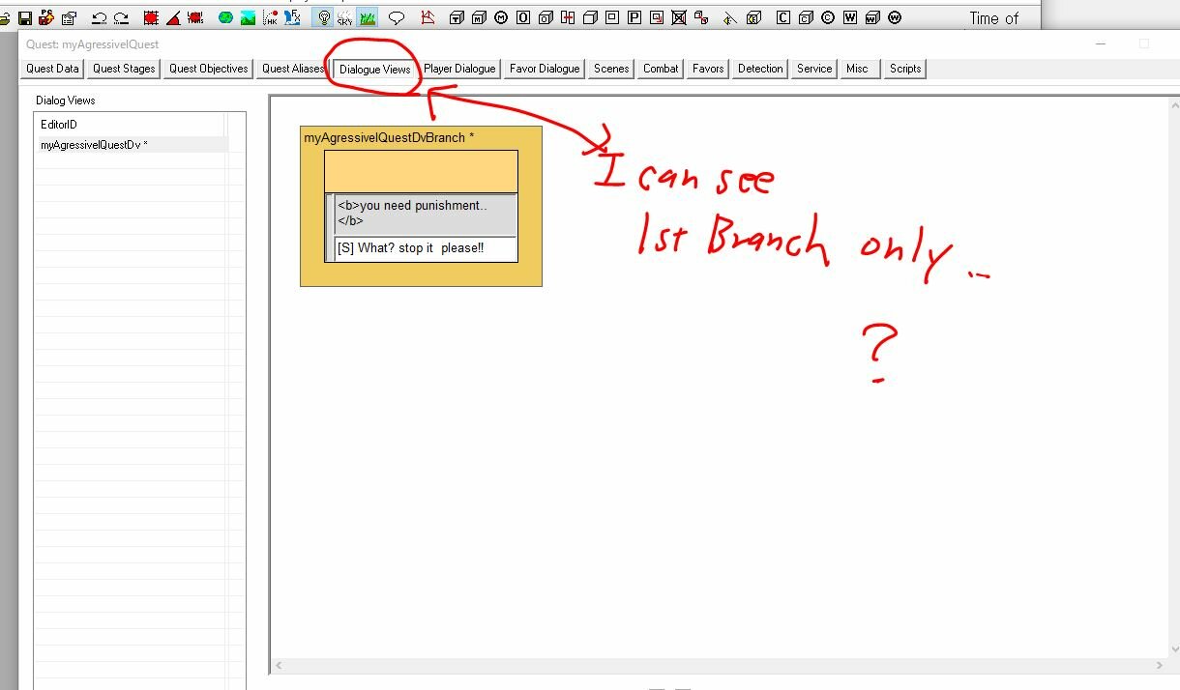Open the Preferences checklist icon

click(70, 18)
